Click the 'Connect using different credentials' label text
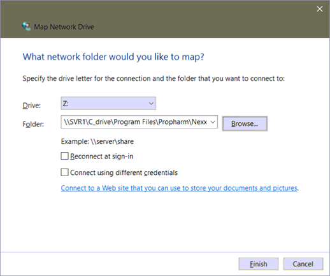Screen dimensions: 330x276 (124, 172)
